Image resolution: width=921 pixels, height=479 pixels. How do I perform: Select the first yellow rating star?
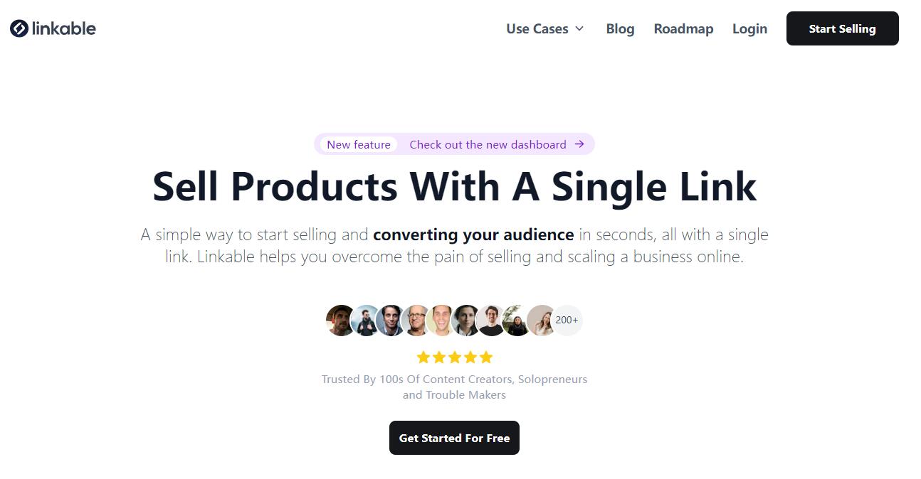click(x=425, y=356)
